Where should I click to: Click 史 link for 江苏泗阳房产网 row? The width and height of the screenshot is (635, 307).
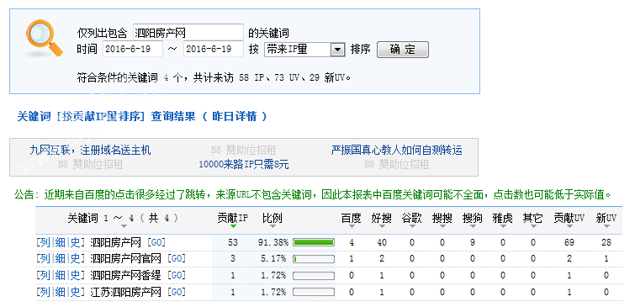[x=76, y=292]
